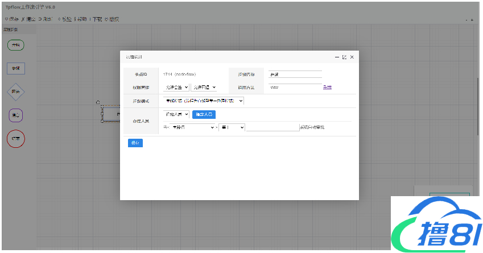
Task: Open the 允许会签 countersign permission dropdown
Action: [175, 88]
